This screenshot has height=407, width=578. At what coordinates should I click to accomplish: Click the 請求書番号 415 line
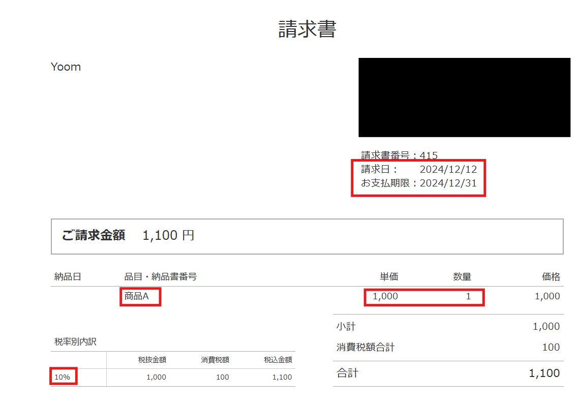pos(399,155)
